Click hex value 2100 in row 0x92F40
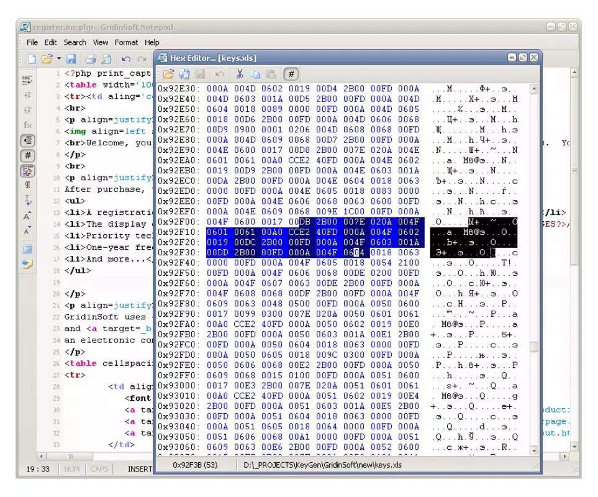The image size is (598, 497). coord(409,263)
